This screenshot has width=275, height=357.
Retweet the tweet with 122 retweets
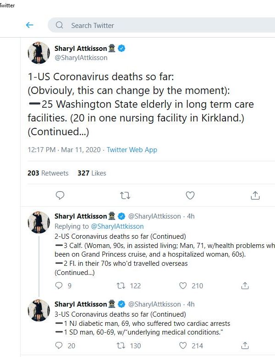pos(121,286)
